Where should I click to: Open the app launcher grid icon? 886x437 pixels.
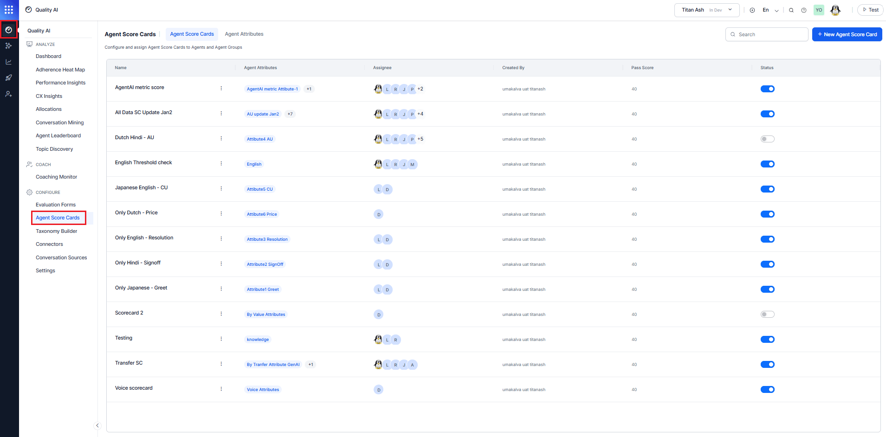[9, 10]
